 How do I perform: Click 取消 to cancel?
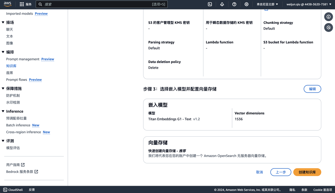click(260, 172)
